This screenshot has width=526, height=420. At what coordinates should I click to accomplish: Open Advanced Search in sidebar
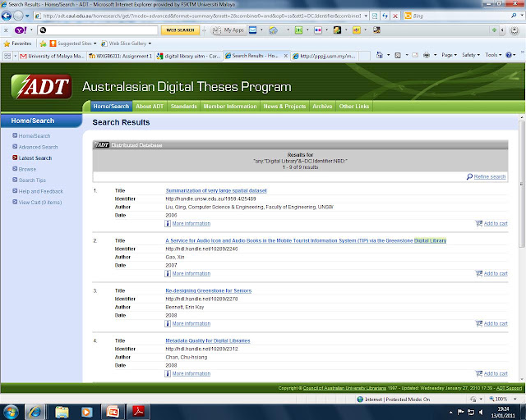click(38, 147)
